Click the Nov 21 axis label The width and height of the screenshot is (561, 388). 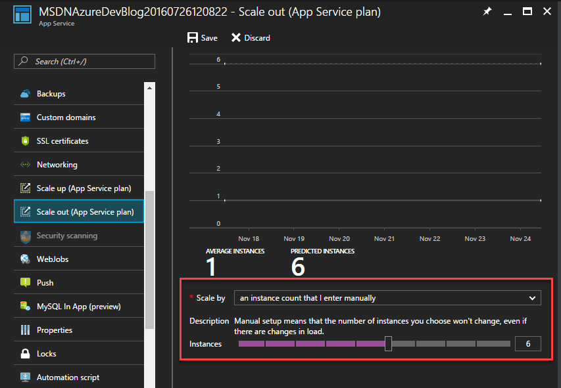[385, 239]
